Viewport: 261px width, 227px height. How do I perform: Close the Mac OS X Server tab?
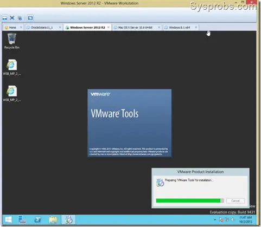click(159, 27)
